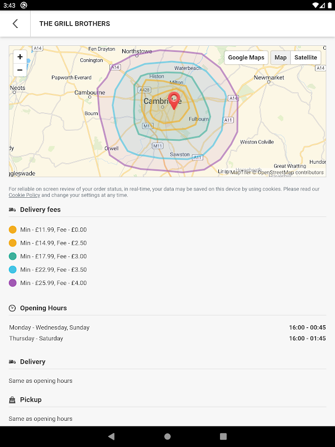Switch to Satellite view
Viewport: 335px width, 447px height.
point(305,58)
